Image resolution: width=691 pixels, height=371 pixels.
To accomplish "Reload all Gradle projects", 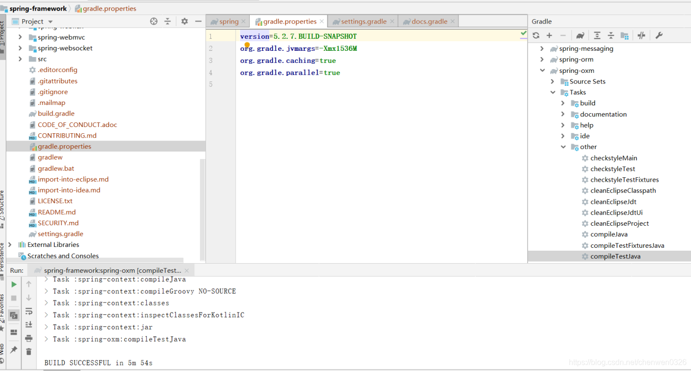I will (536, 35).
